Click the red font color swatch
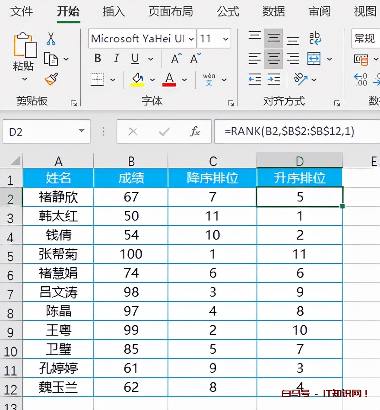380x410 pixels. click(x=170, y=83)
